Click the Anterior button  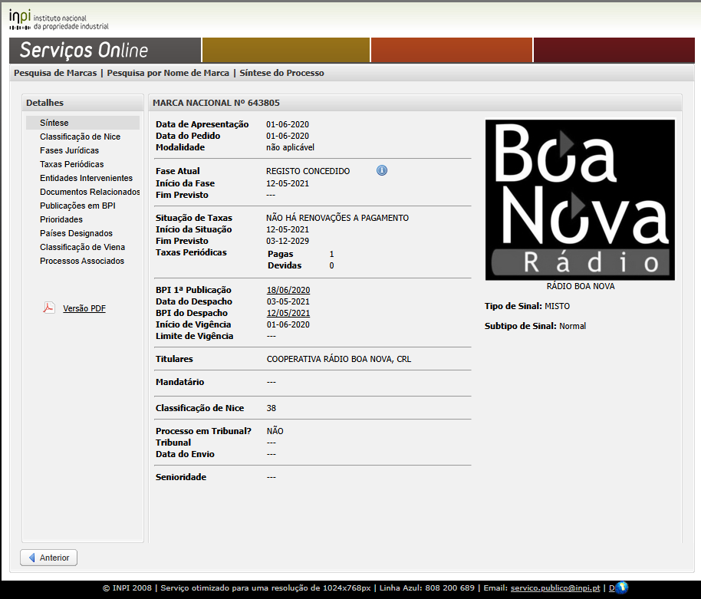49,558
